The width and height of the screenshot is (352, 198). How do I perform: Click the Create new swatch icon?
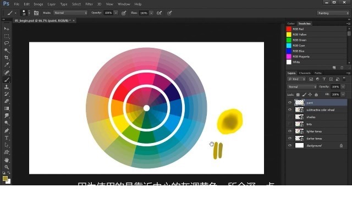[334, 68]
